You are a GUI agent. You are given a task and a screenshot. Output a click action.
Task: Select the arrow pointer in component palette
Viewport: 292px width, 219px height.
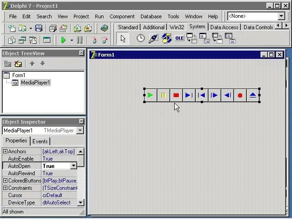123,38
